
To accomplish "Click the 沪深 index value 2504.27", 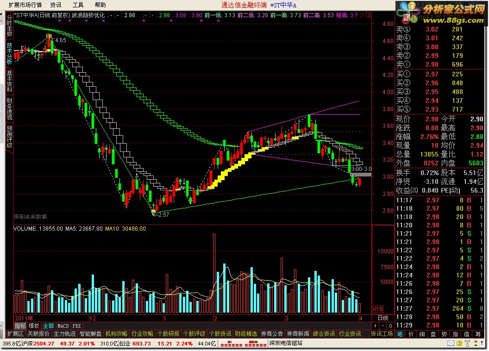I will click(x=44, y=344).
